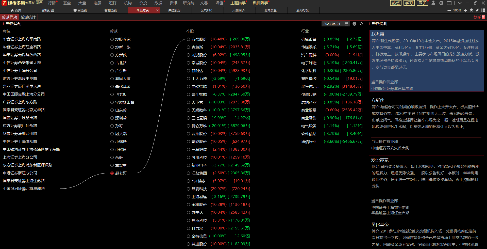Click the heart icon on 自选股 tab
The width and height of the screenshot is (487, 249).
pyautogui.click(x=75, y=10)
